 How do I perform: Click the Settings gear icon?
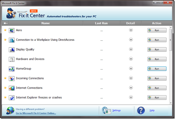coord(106,110)
